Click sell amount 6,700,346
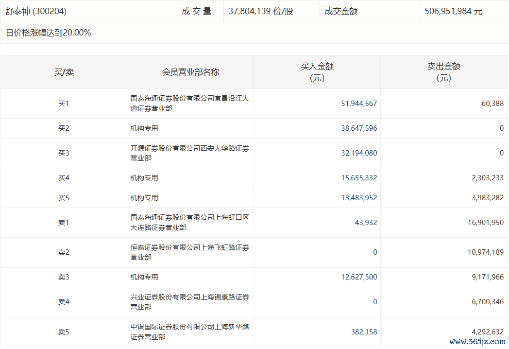This screenshot has width=509, height=349. tap(488, 302)
